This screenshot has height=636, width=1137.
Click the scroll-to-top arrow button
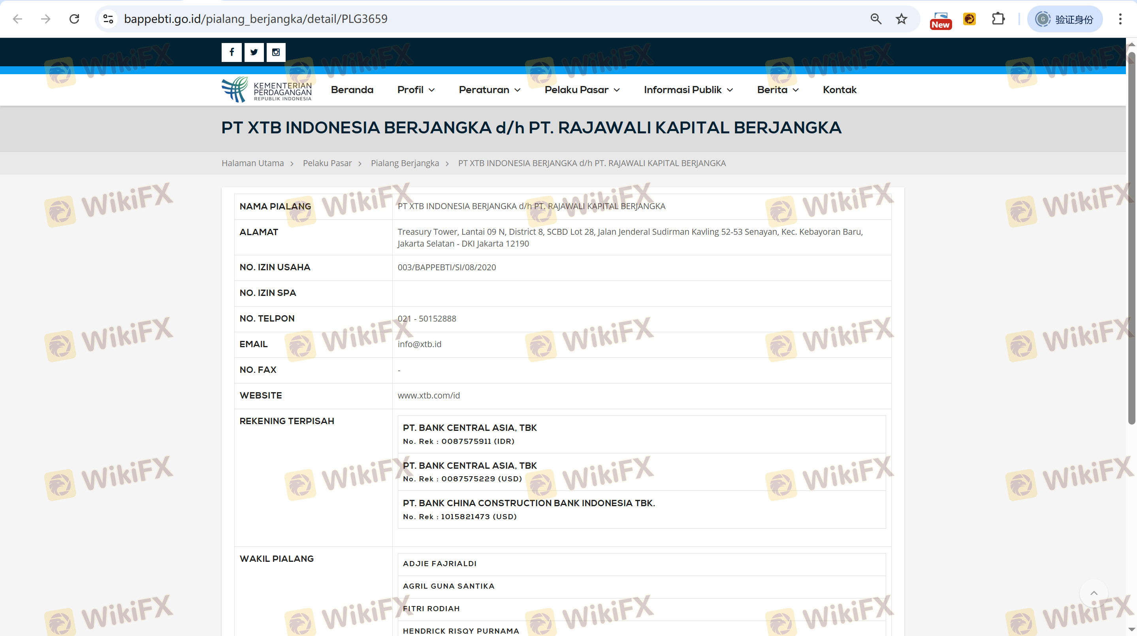(1094, 593)
